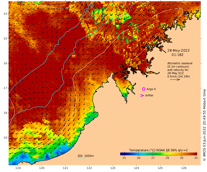Viewport: 207px width, 172px height.
Task: Click the '0.5m/s (1kt 24h)' label
Action: (179, 76)
